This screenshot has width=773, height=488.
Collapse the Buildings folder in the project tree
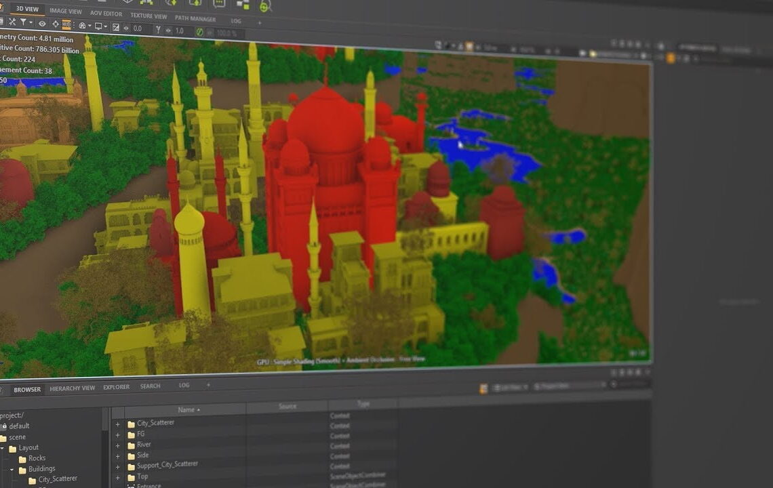pyautogui.click(x=11, y=469)
